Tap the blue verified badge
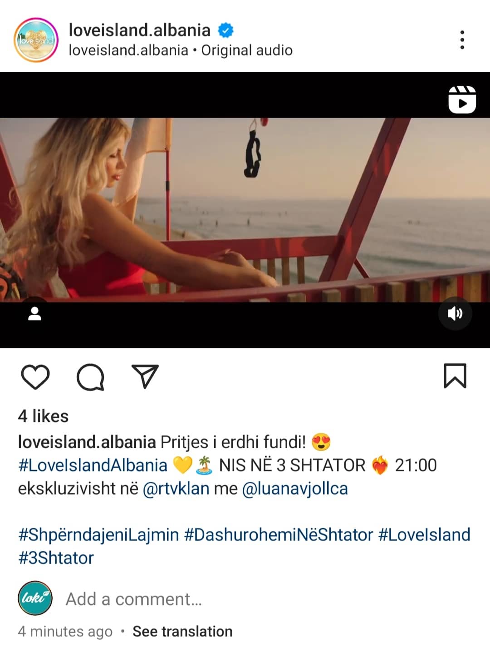490x658 pixels. pyautogui.click(x=225, y=30)
